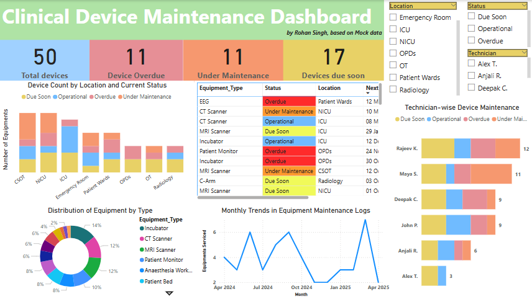Select Operational legend in technician chart

[x=444, y=119]
